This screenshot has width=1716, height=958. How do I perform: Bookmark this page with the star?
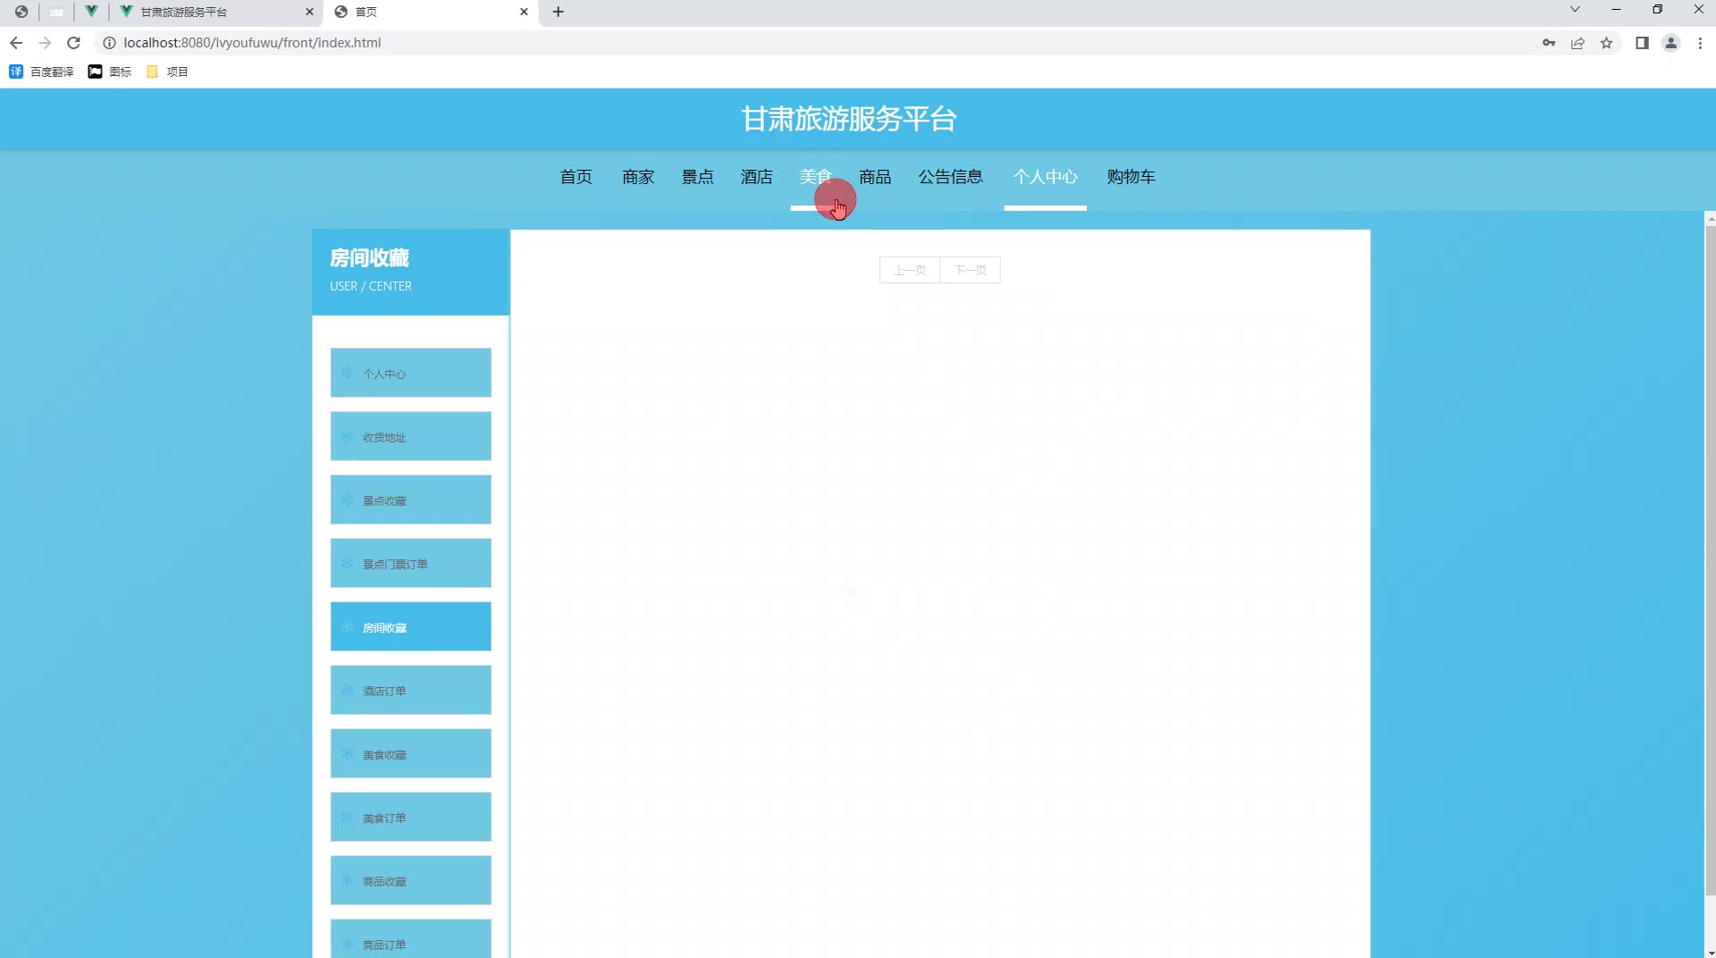[x=1606, y=43]
